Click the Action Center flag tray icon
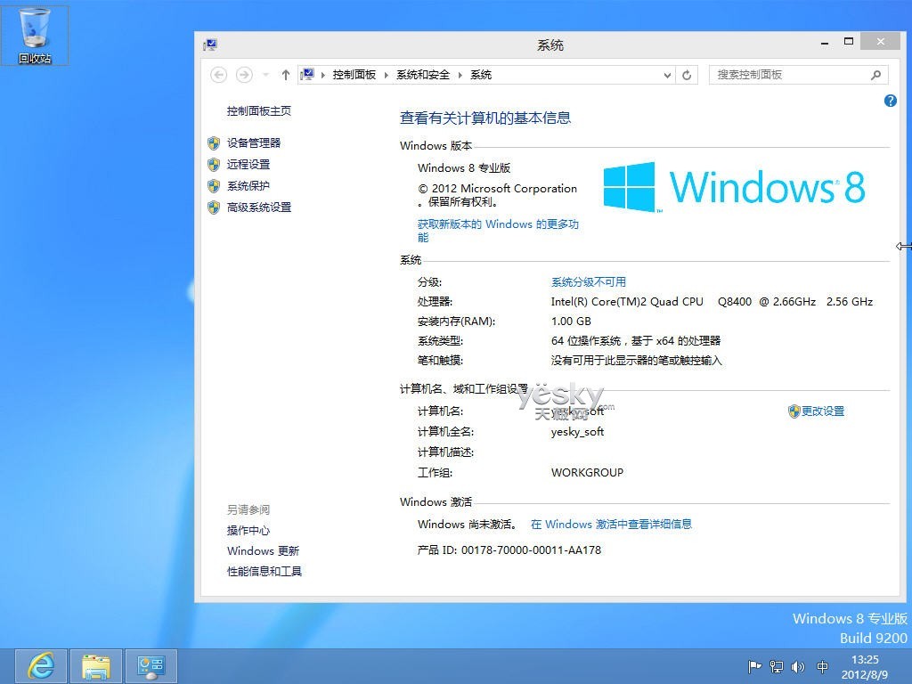 click(754, 666)
